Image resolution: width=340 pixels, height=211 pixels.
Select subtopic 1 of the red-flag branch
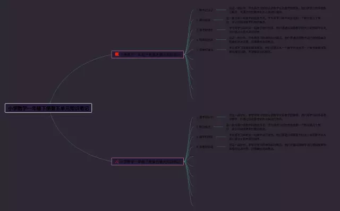point(205,10)
